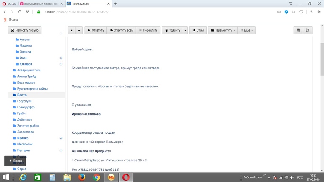Viewport: 324px width, 182px height.
Task: Open the Иванко mail folder
Action: tap(23, 138)
